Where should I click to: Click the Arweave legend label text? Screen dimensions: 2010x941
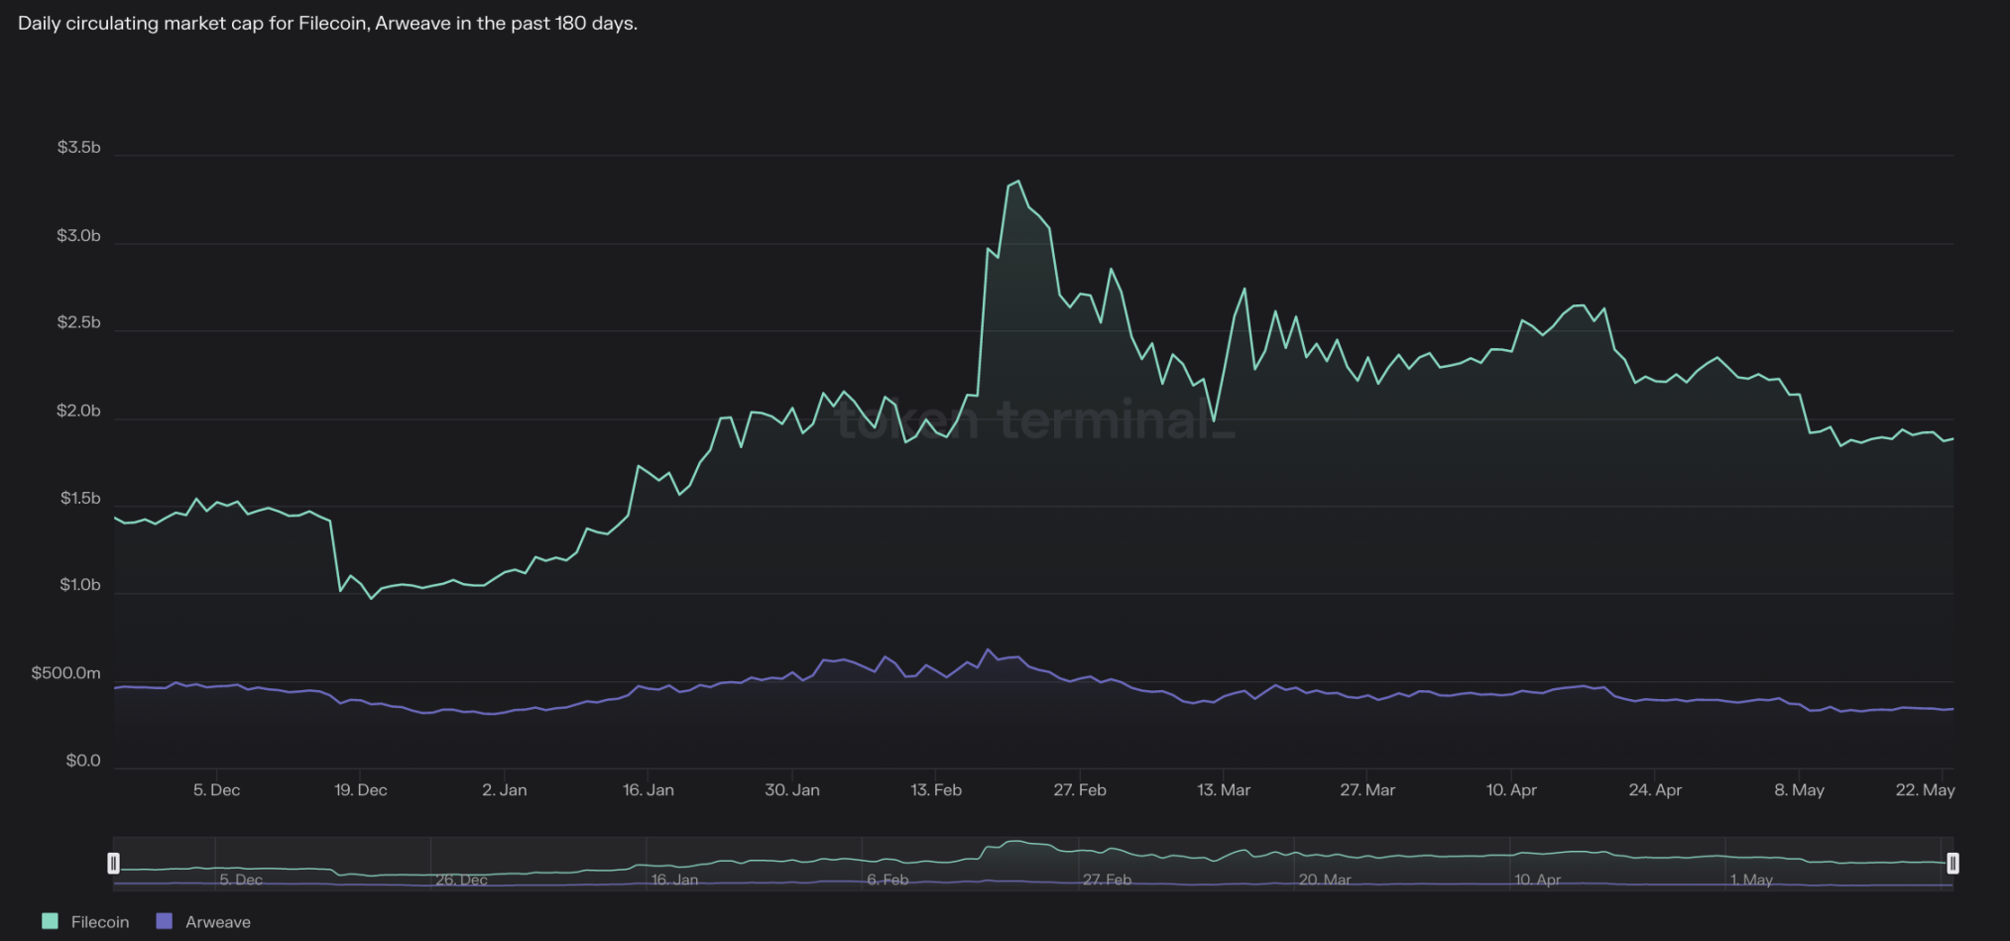[x=220, y=921]
